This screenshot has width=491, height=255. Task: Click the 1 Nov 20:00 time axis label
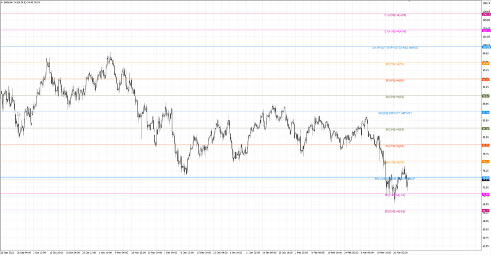tap(105, 252)
